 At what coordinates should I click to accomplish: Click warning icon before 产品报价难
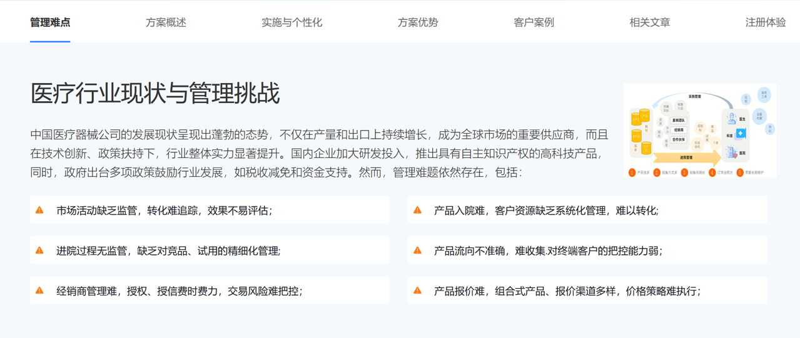[x=417, y=291]
